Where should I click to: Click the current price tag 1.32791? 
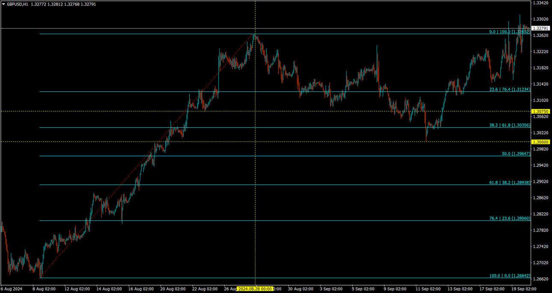pyautogui.click(x=541, y=28)
